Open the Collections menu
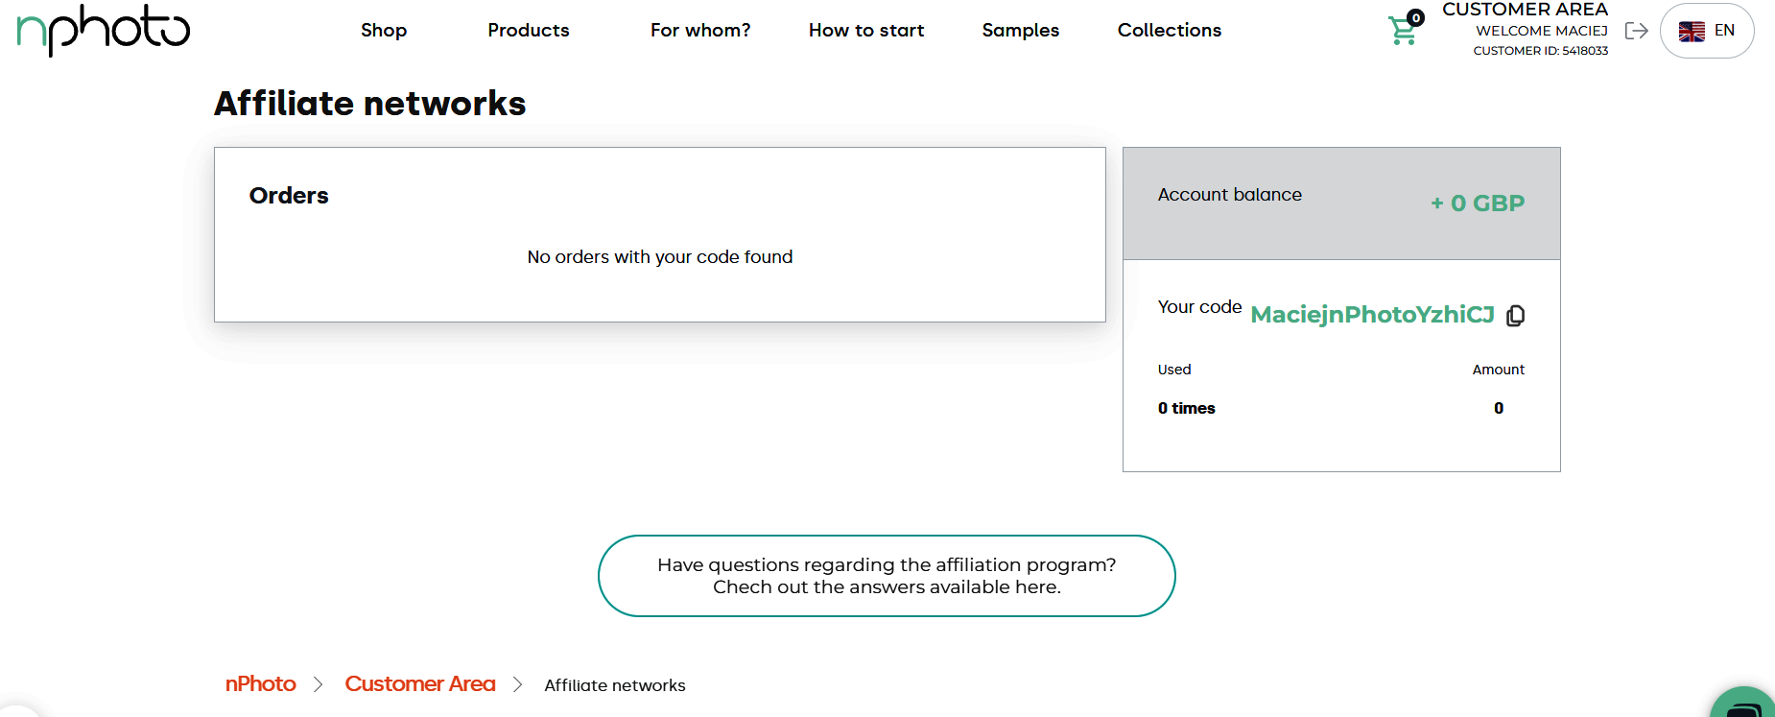Image resolution: width=1775 pixels, height=717 pixels. click(x=1169, y=31)
